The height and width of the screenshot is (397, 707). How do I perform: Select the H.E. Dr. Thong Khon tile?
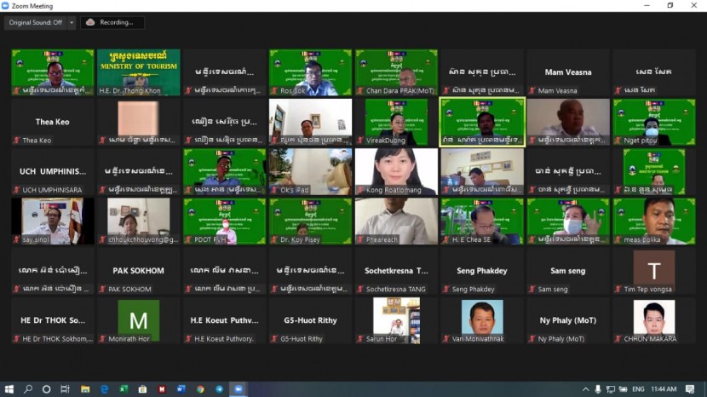tap(138, 72)
